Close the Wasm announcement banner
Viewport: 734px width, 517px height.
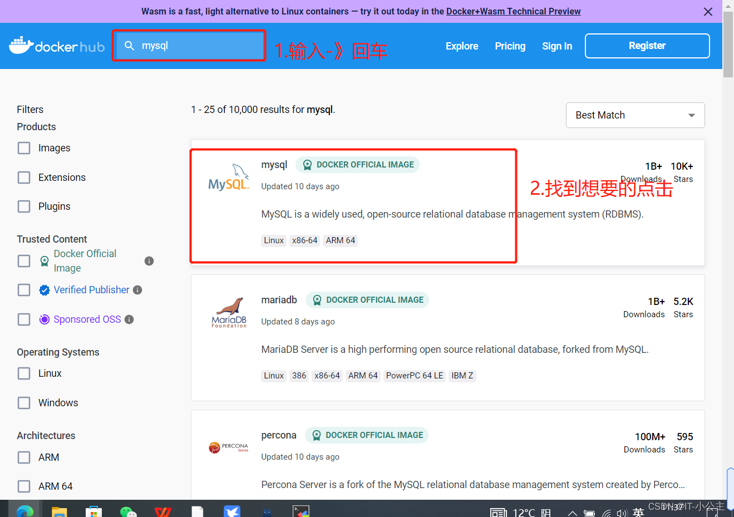pos(708,12)
